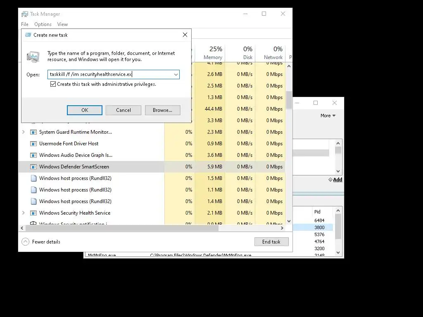This screenshot has width=423, height=317.
Task: Confirm the new task with OK
Action: click(x=85, y=110)
